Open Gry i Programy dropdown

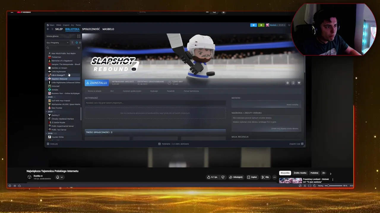[58, 43]
